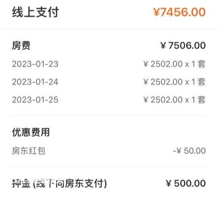This screenshot has height=197, width=218.
Task: Click the 套 unit on the 2023-01-23 row
Action: click(x=202, y=64)
